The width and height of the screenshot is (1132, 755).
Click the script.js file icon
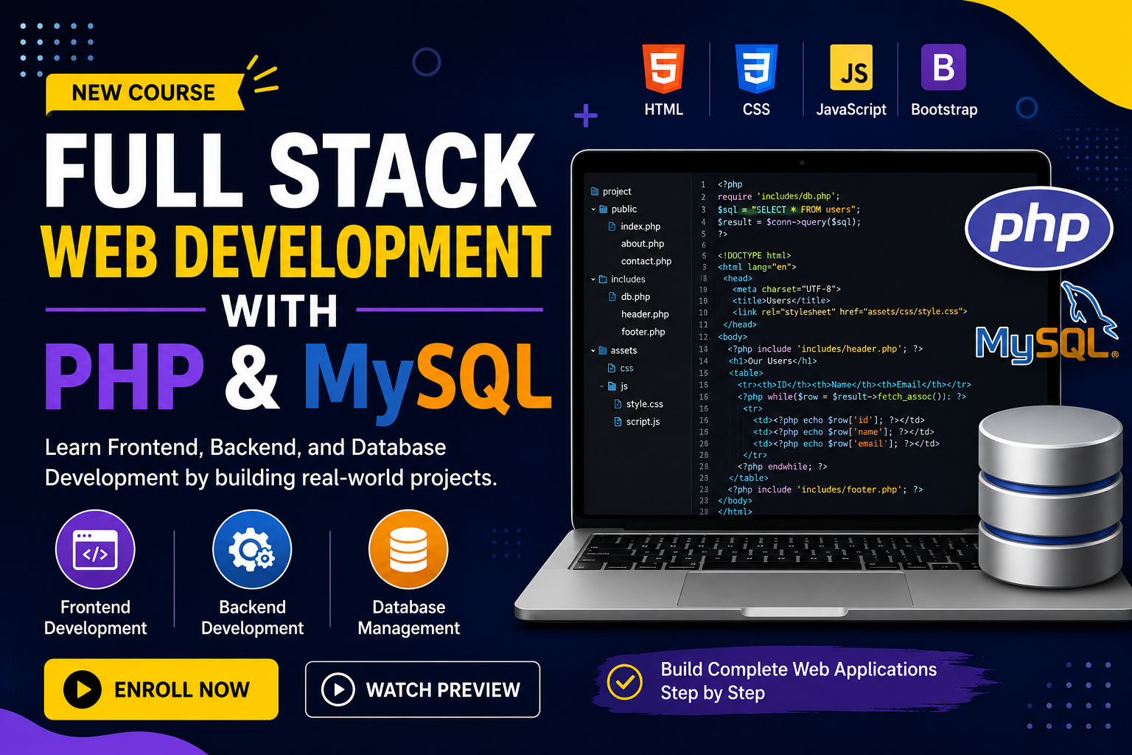click(618, 422)
